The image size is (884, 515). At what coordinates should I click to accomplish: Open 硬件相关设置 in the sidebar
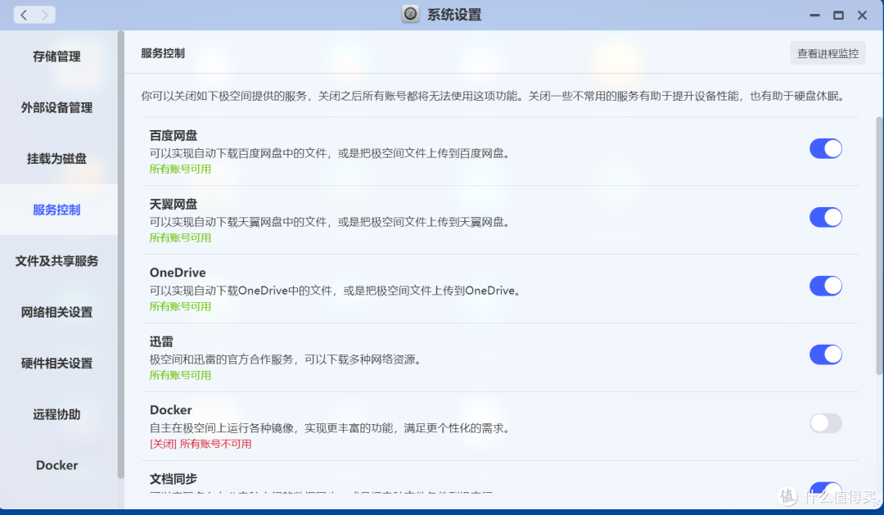coord(56,364)
